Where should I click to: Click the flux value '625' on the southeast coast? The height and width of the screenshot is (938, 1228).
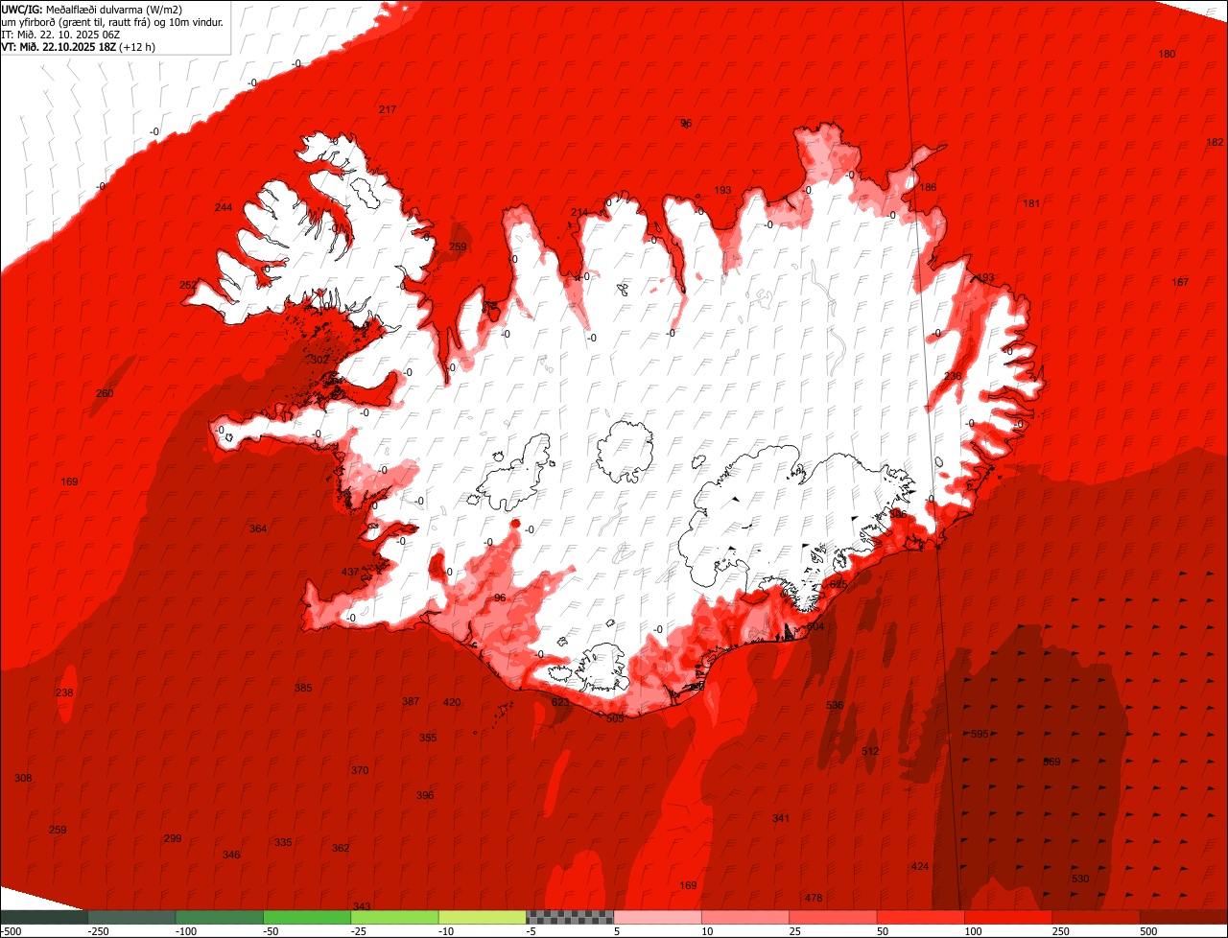click(838, 585)
